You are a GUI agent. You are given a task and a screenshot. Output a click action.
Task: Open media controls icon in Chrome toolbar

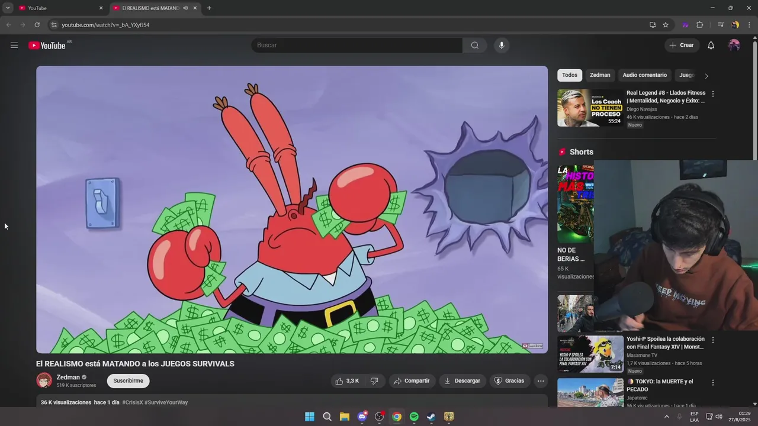721,25
